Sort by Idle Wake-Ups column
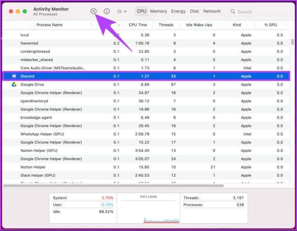Viewport: 297px width, 231px height. point(199,25)
